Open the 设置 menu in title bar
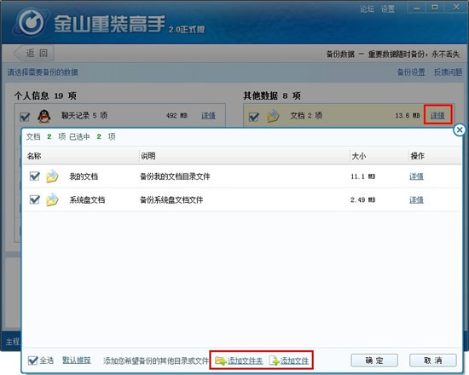The image size is (469, 375). pos(388,9)
